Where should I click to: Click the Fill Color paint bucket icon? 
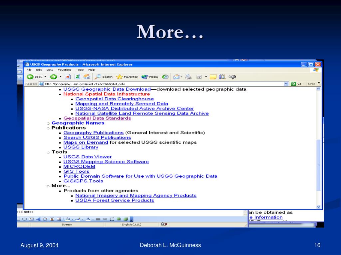[68, 219]
